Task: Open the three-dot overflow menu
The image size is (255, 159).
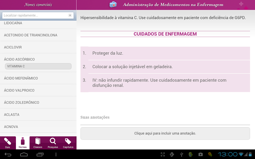Action: tap(56, 154)
